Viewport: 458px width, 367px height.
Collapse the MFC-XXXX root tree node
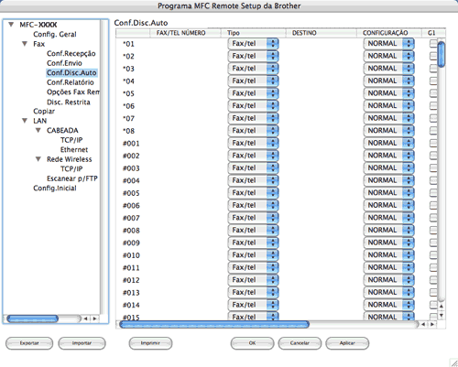(11, 25)
